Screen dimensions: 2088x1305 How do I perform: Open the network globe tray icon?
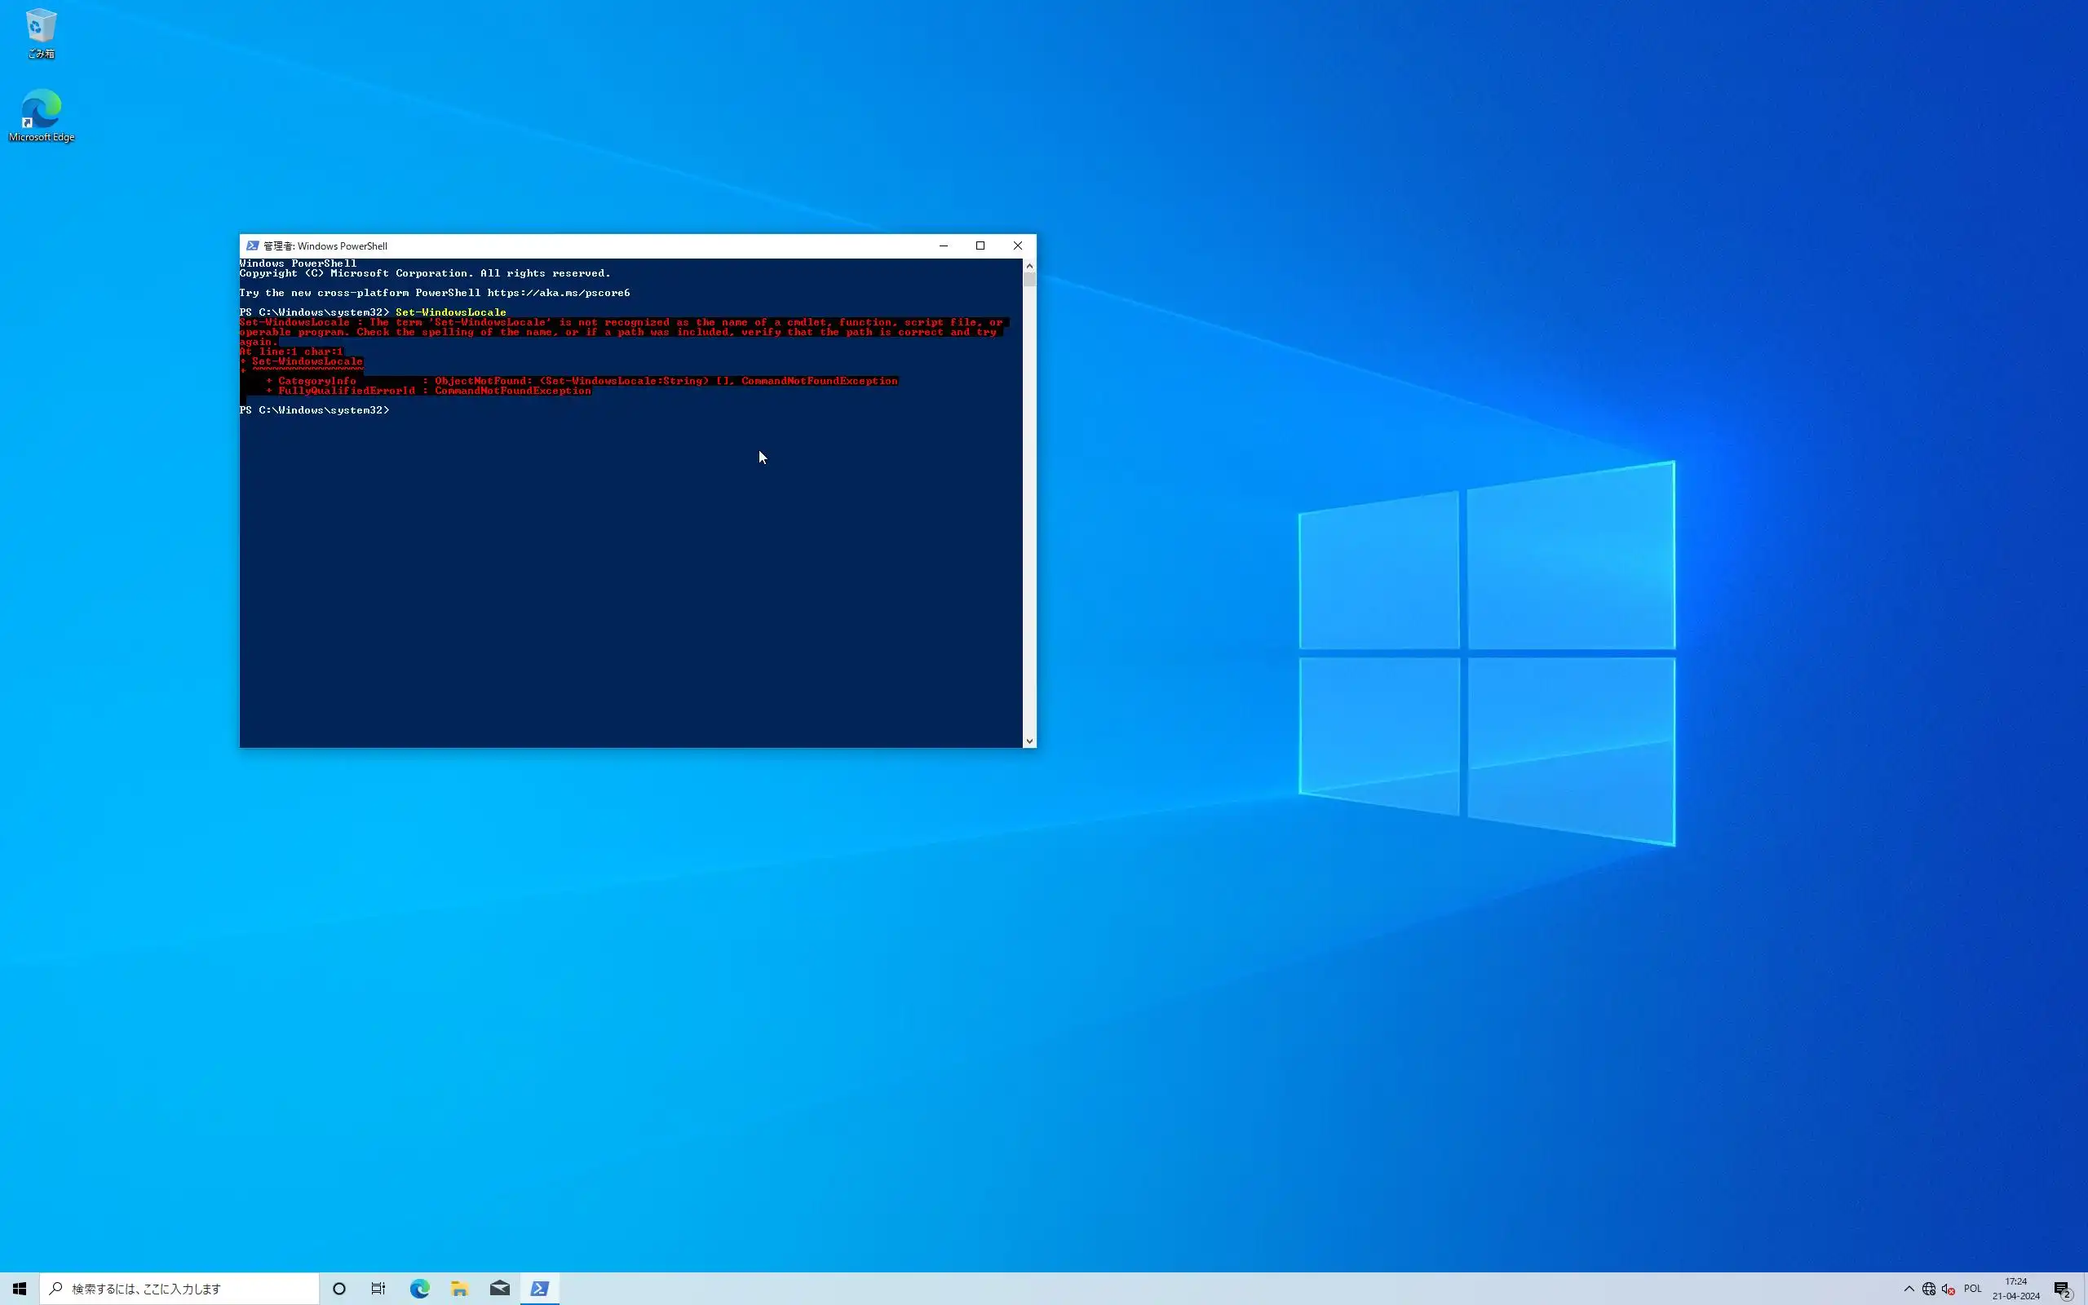tap(1928, 1289)
